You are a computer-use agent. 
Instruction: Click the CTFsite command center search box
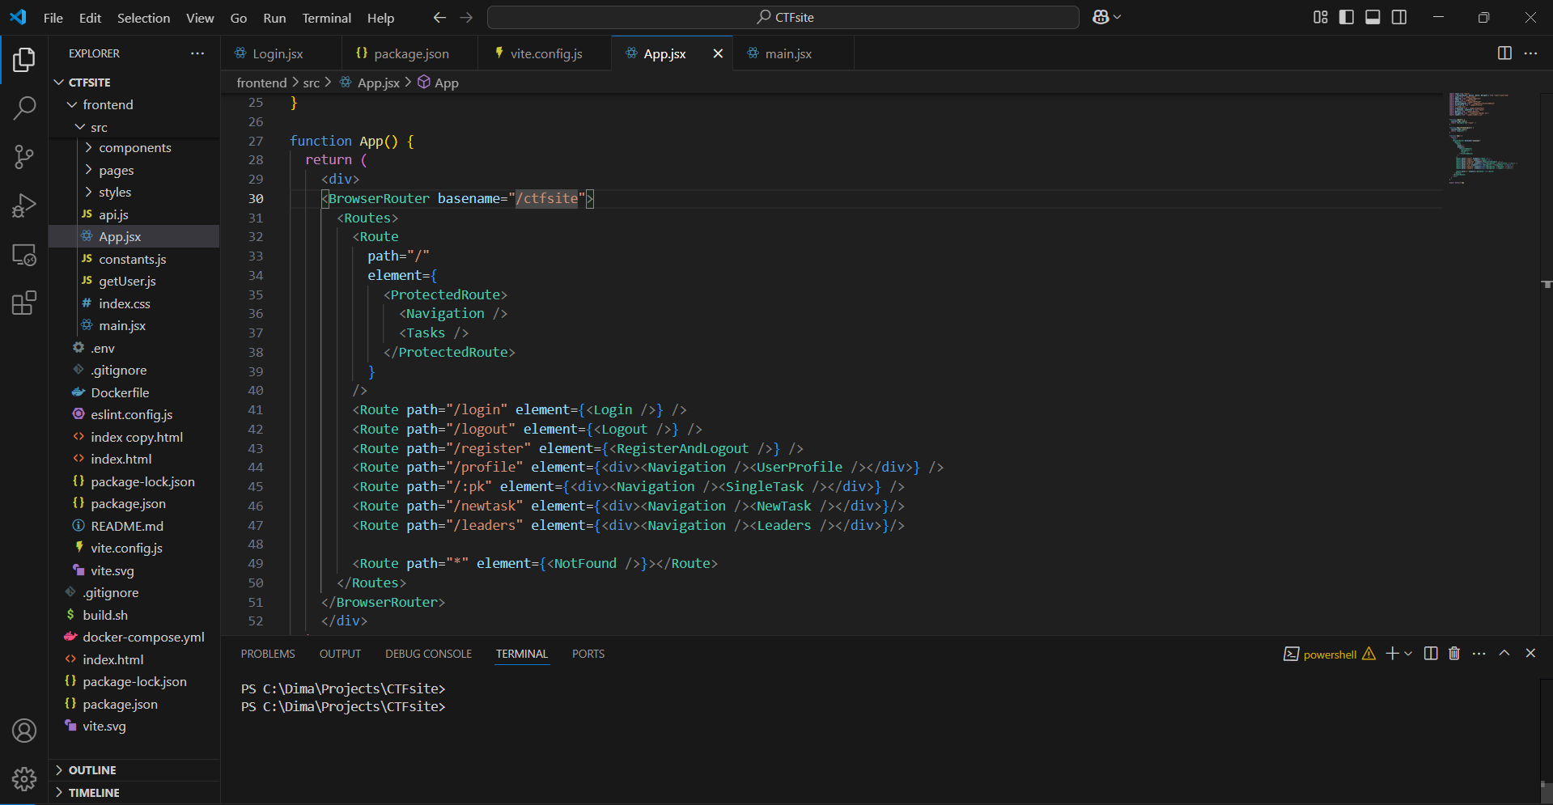click(783, 17)
